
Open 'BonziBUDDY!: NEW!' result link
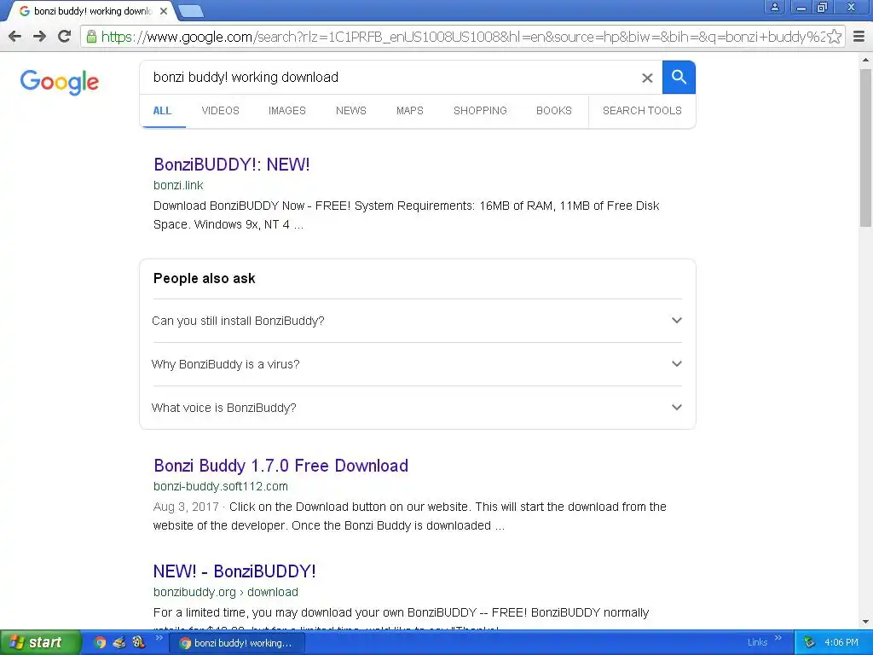(232, 165)
